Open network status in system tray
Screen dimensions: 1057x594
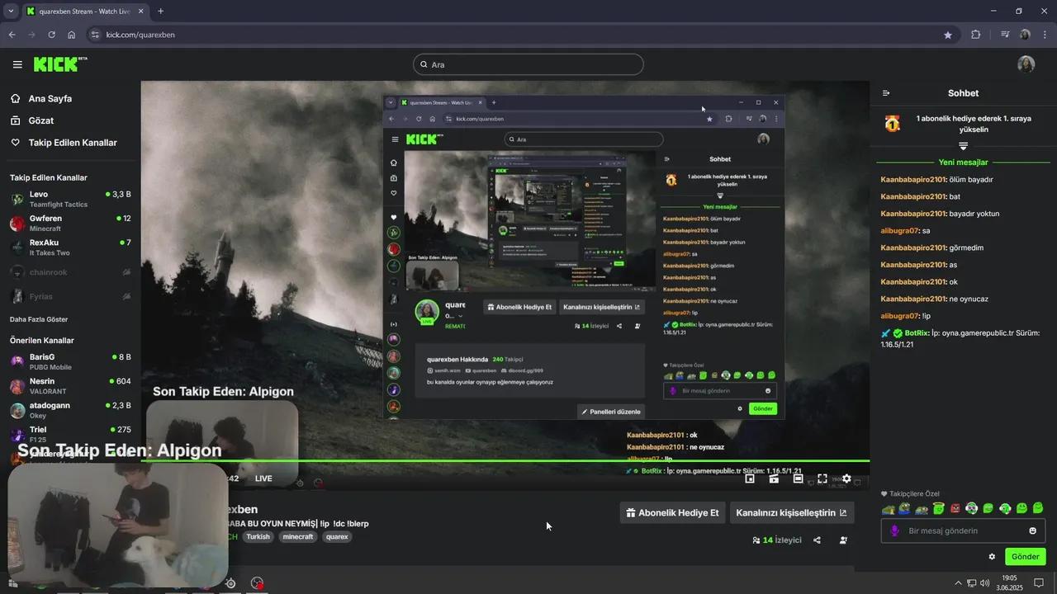tap(971, 583)
